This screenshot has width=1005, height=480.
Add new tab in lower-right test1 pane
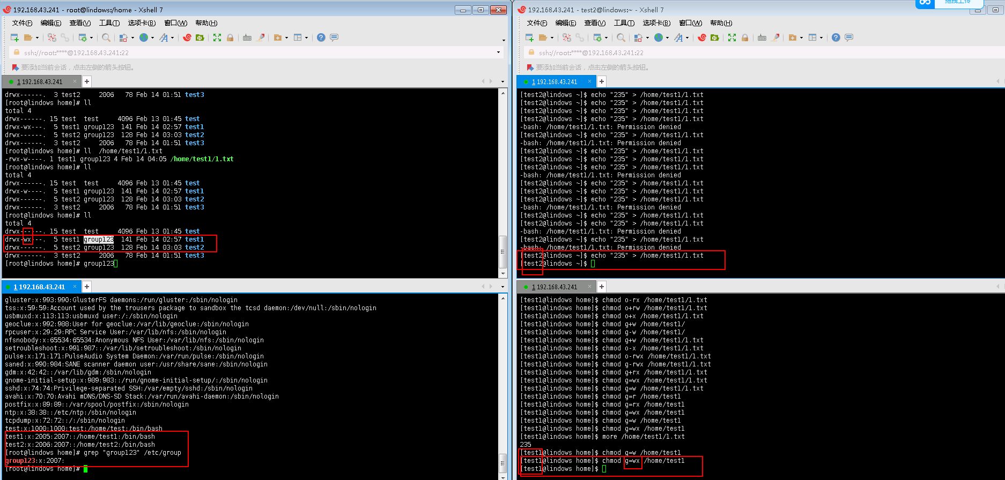click(x=602, y=287)
